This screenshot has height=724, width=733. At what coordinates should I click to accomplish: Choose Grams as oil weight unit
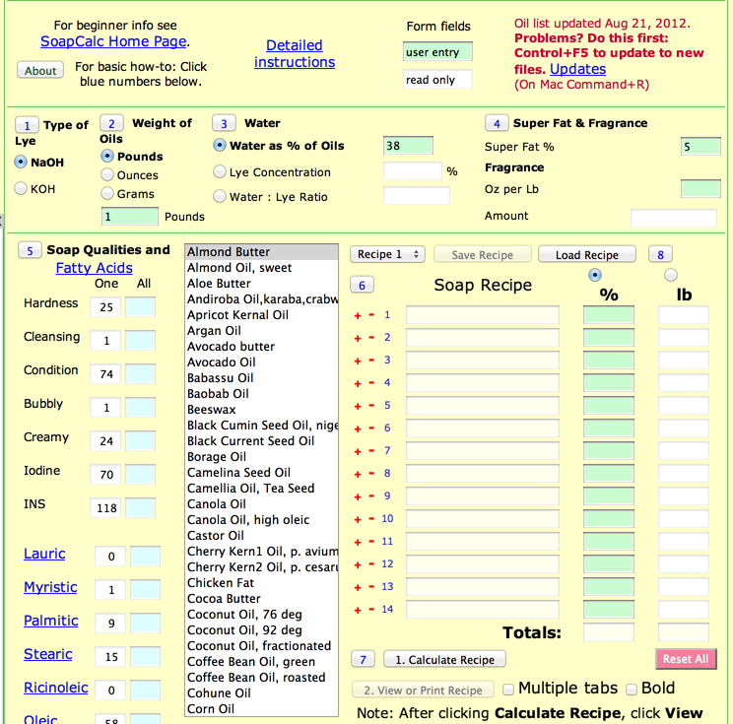(x=107, y=193)
